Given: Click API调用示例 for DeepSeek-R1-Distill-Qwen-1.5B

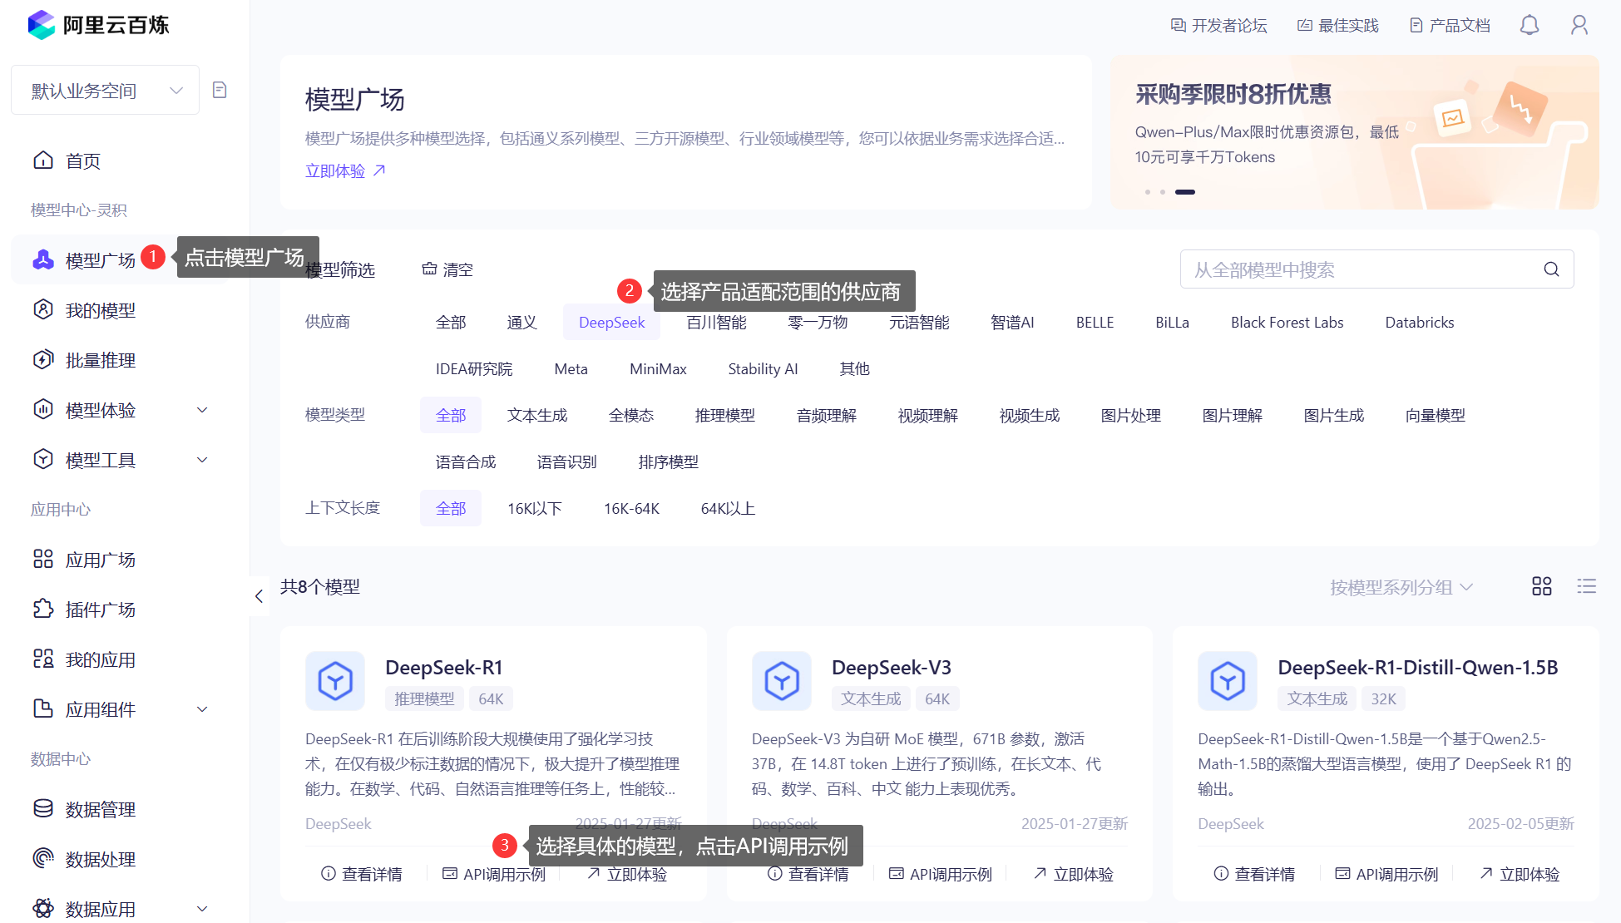Looking at the screenshot, I should click(x=1386, y=874).
